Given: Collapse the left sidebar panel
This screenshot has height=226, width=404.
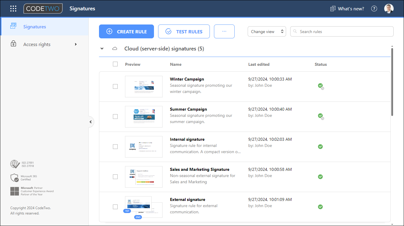Looking at the screenshot, I should point(90,122).
